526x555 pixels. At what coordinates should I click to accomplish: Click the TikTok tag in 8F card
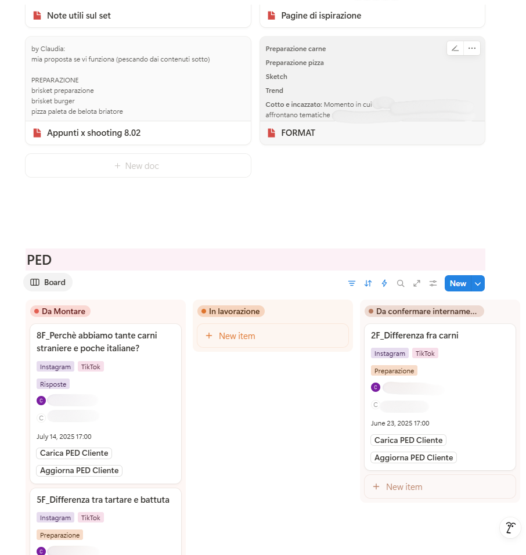91,367
